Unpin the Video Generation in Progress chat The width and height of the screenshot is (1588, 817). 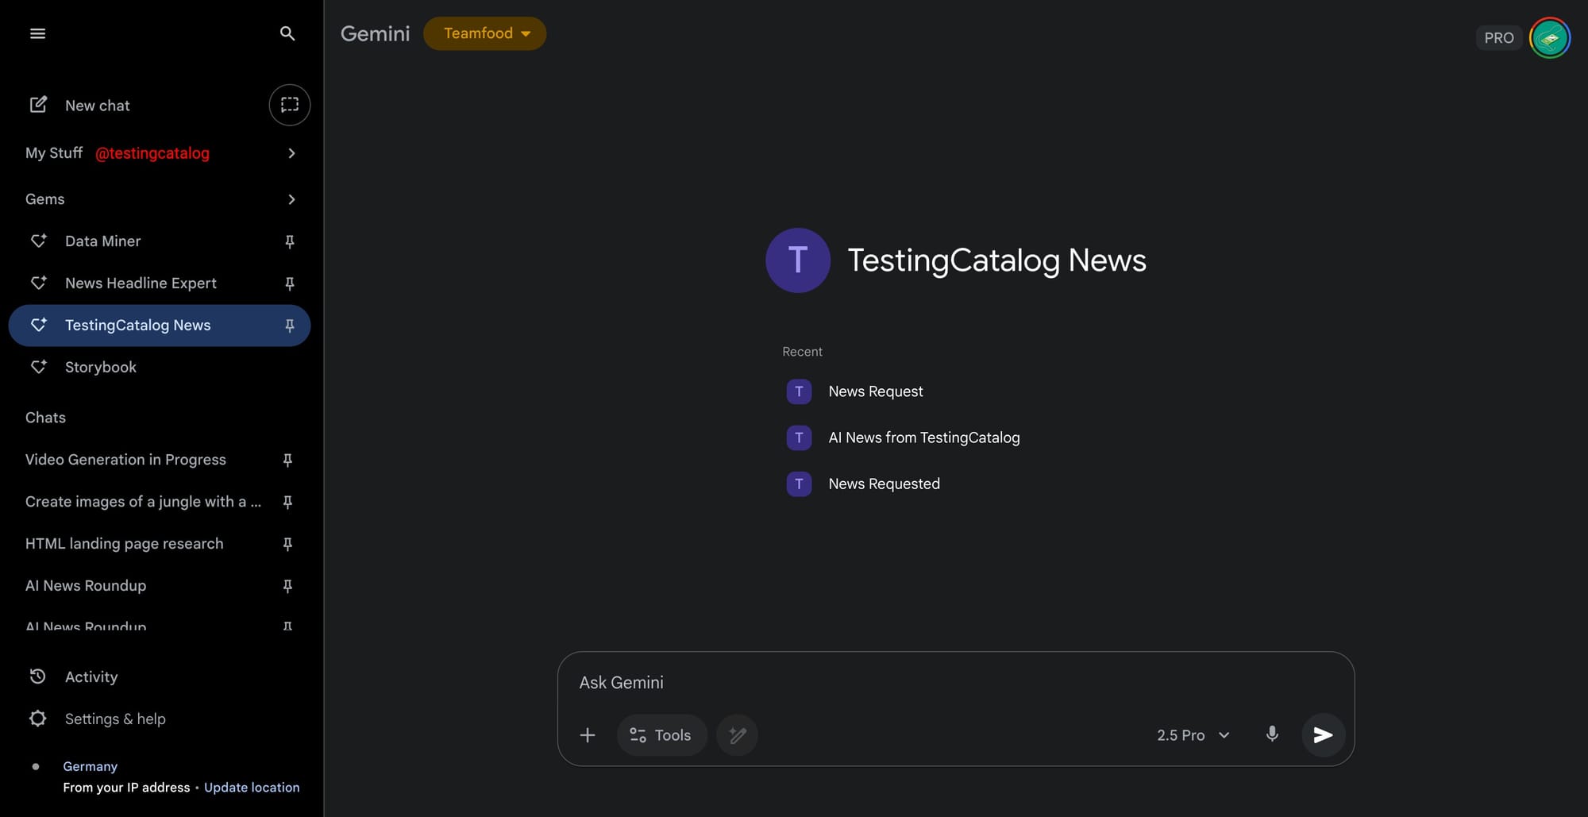[287, 460]
